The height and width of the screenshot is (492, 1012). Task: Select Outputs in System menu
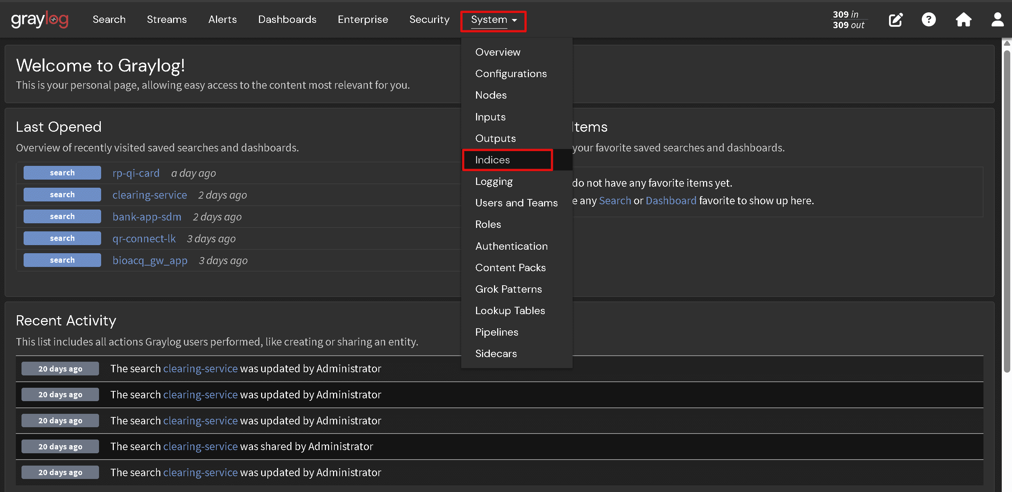click(517, 139)
